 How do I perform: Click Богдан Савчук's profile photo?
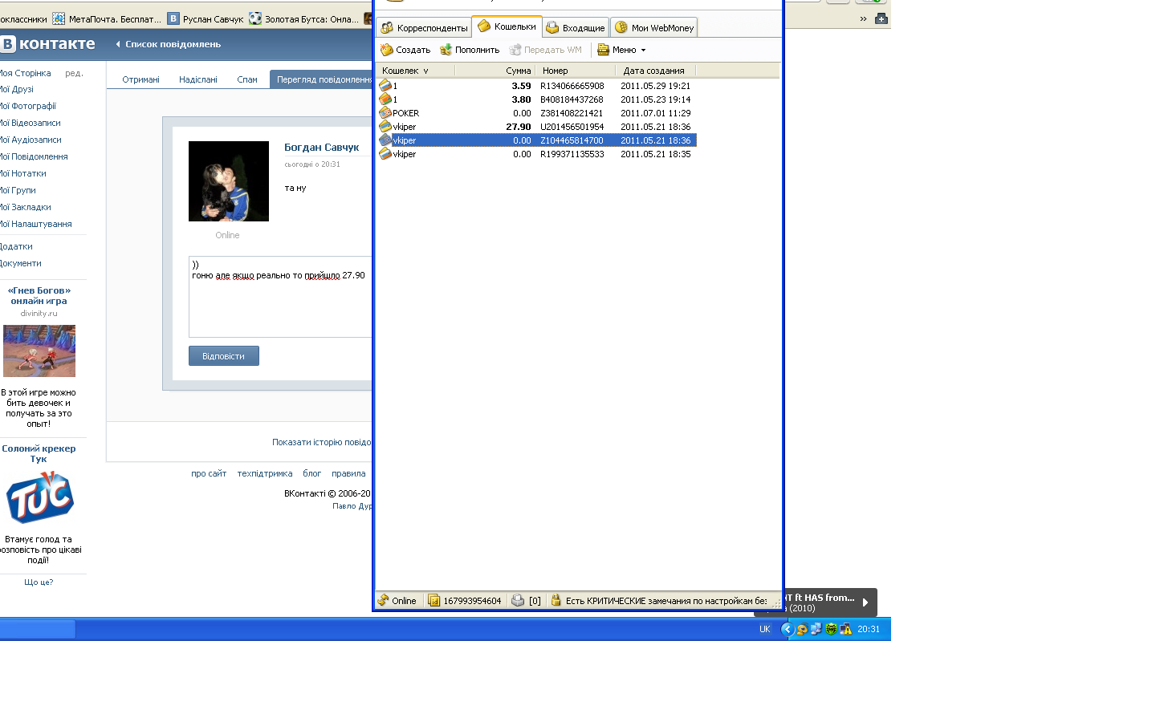229,181
